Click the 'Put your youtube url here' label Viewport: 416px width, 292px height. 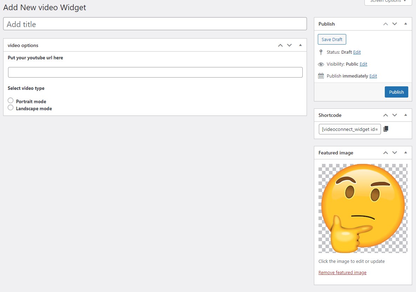35,58
